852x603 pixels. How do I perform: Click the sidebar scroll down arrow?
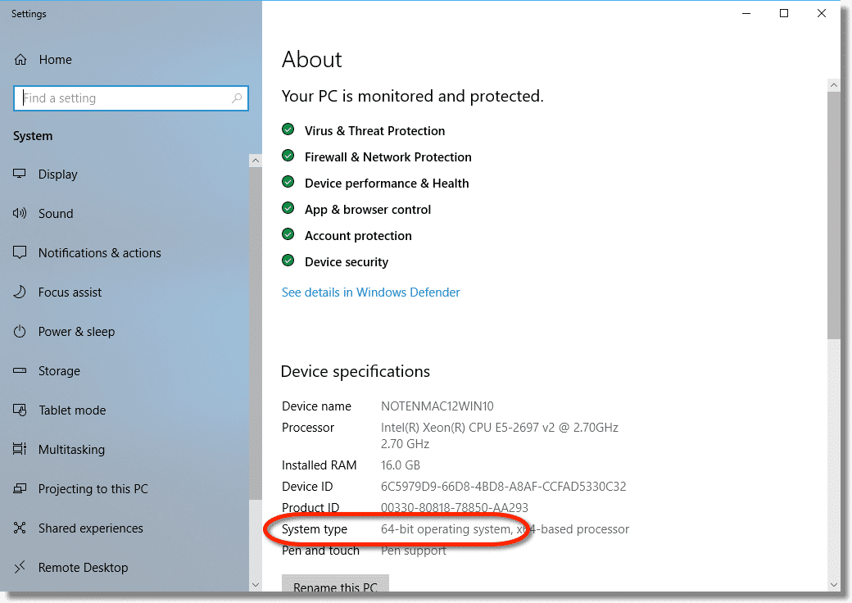tap(255, 584)
